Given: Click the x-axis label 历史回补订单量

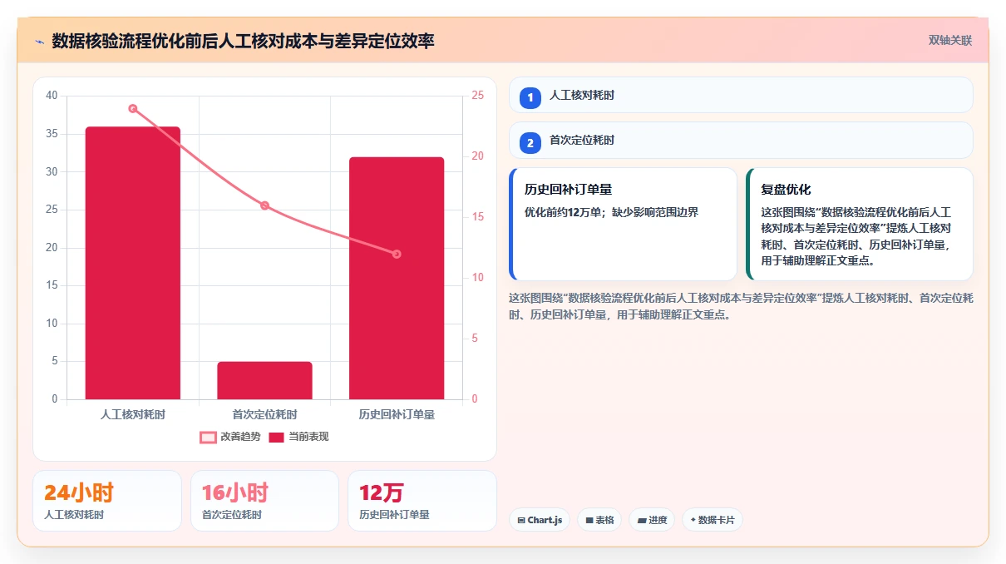Looking at the screenshot, I should 397,414.
